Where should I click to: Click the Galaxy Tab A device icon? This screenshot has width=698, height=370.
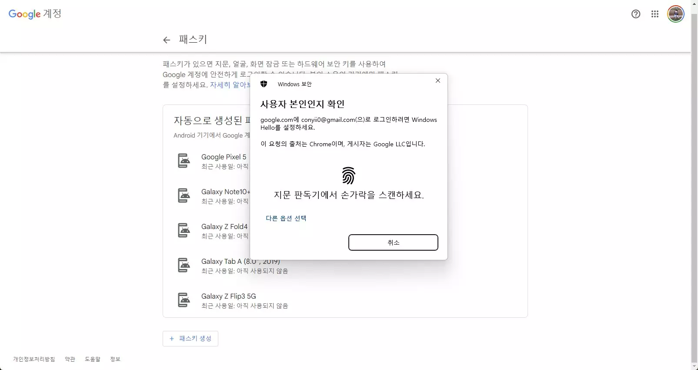click(x=184, y=265)
